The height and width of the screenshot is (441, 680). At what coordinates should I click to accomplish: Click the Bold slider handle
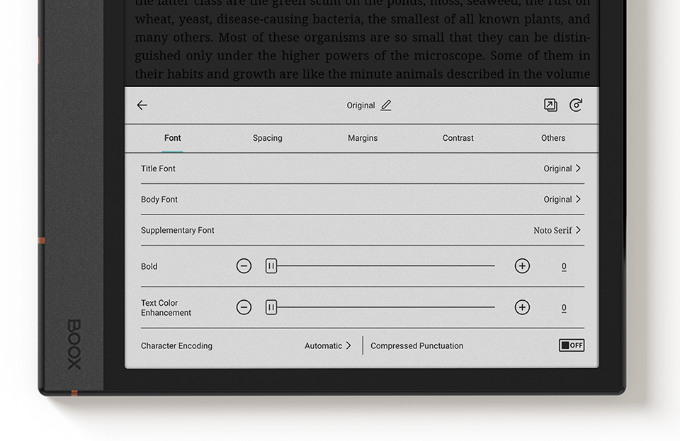click(271, 266)
